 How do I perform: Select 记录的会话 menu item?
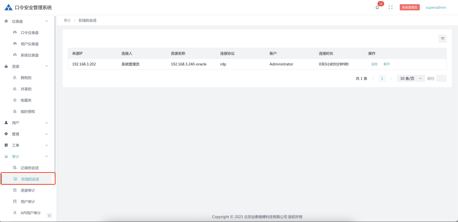(29, 168)
